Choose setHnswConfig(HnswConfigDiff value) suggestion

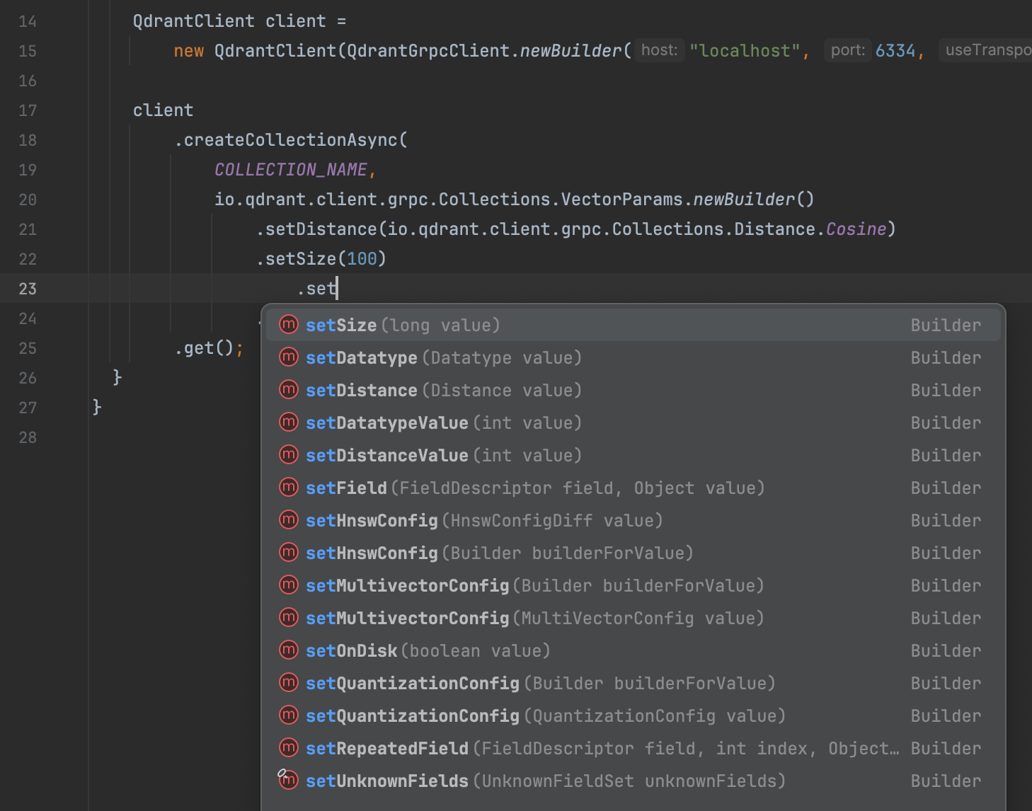click(x=484, y=521)
